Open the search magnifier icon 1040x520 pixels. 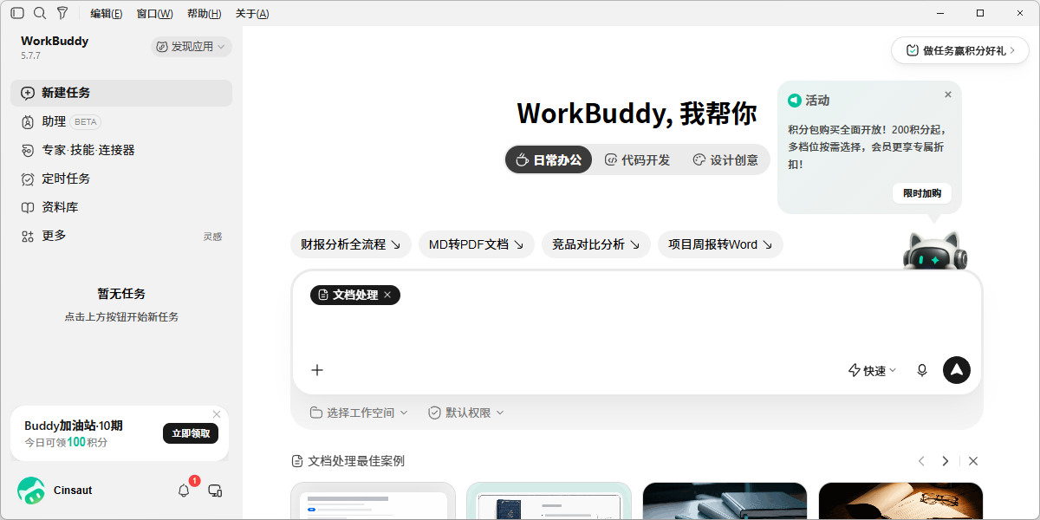click(x=40, y=13)
